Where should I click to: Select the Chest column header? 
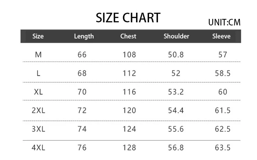(x=128, y=36)
